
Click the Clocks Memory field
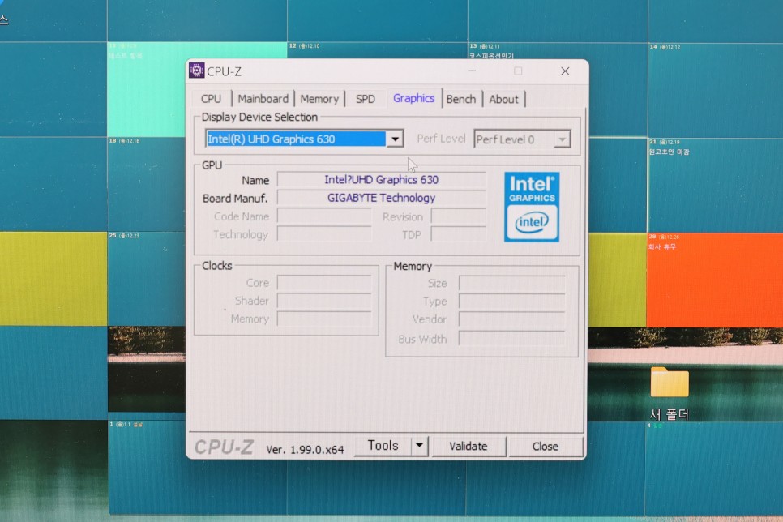pos(324,319)
